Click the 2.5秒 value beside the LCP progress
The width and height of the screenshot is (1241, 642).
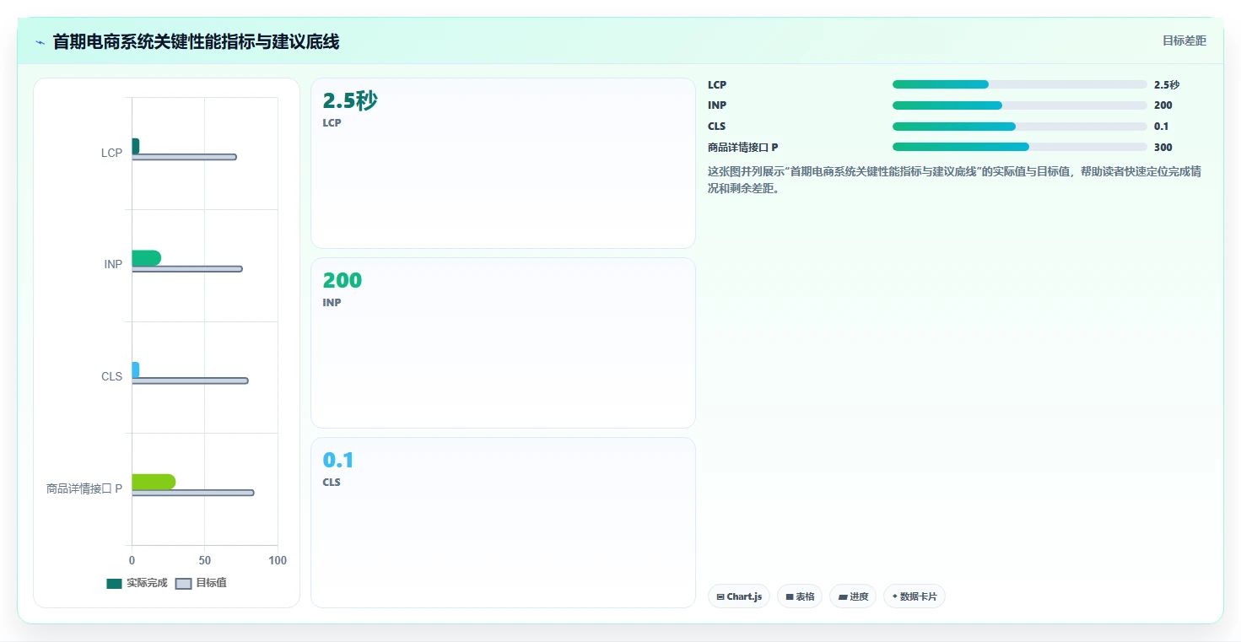tap(1167, 84)
